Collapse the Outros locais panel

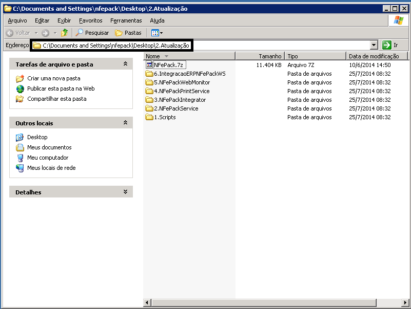tap(125, 123)
